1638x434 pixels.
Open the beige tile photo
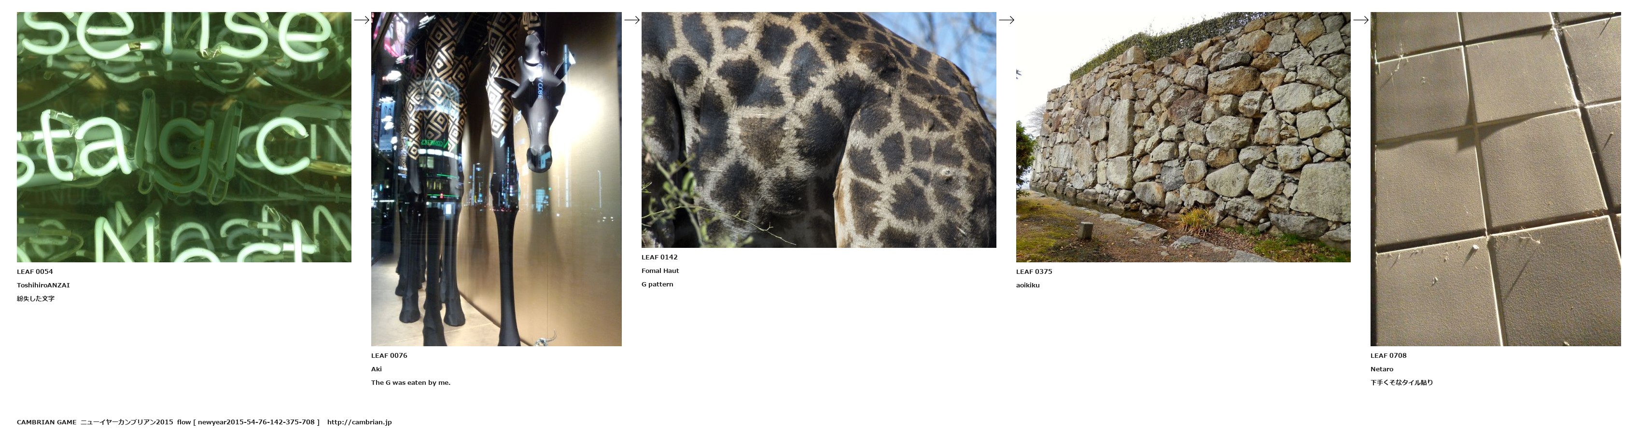1495,179
